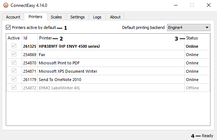Toggle Active checkbox for Fax printer
Screen dimensions: 217x140
pos(14,54)
